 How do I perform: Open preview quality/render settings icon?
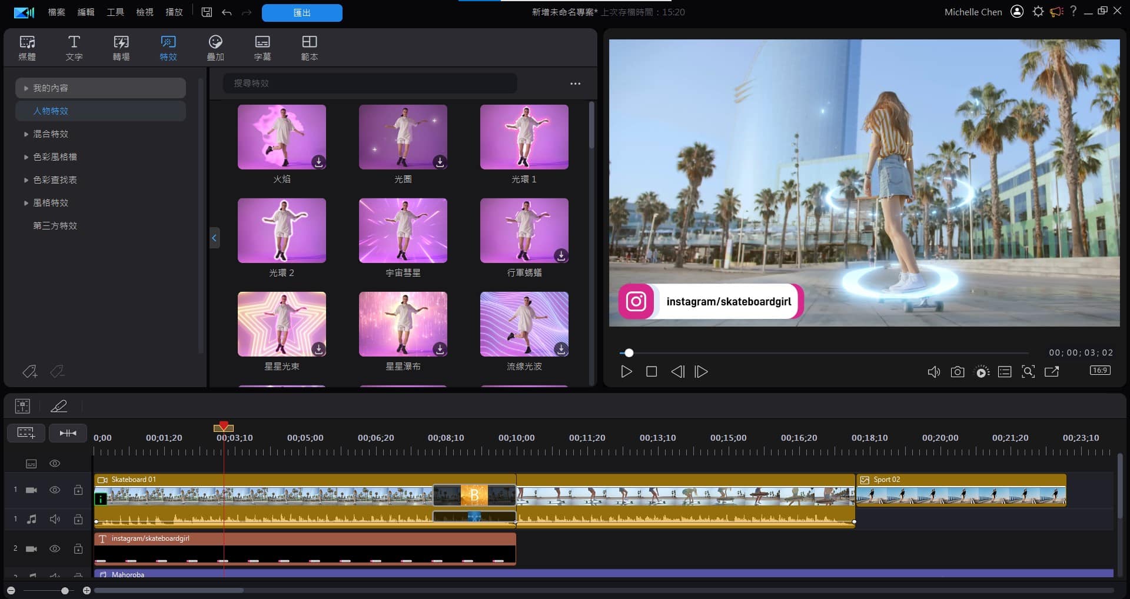[981, 371]
